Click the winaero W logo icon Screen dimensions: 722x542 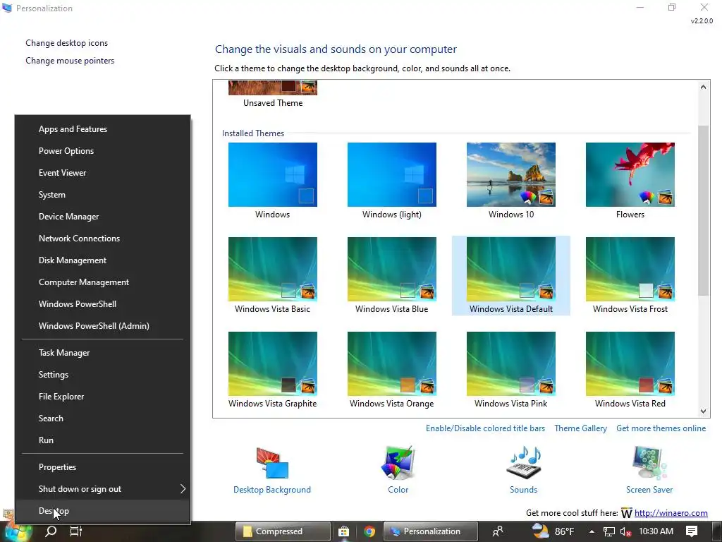[626, 513]
